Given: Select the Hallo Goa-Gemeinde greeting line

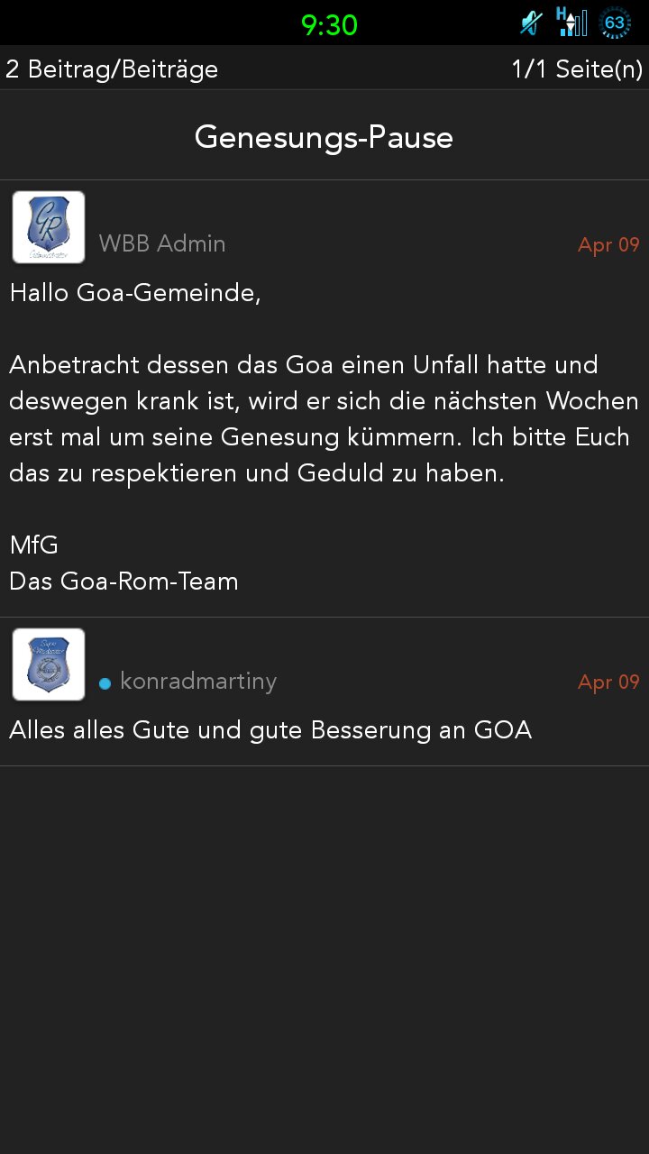Looking at the screenshot, I should 135,293.
